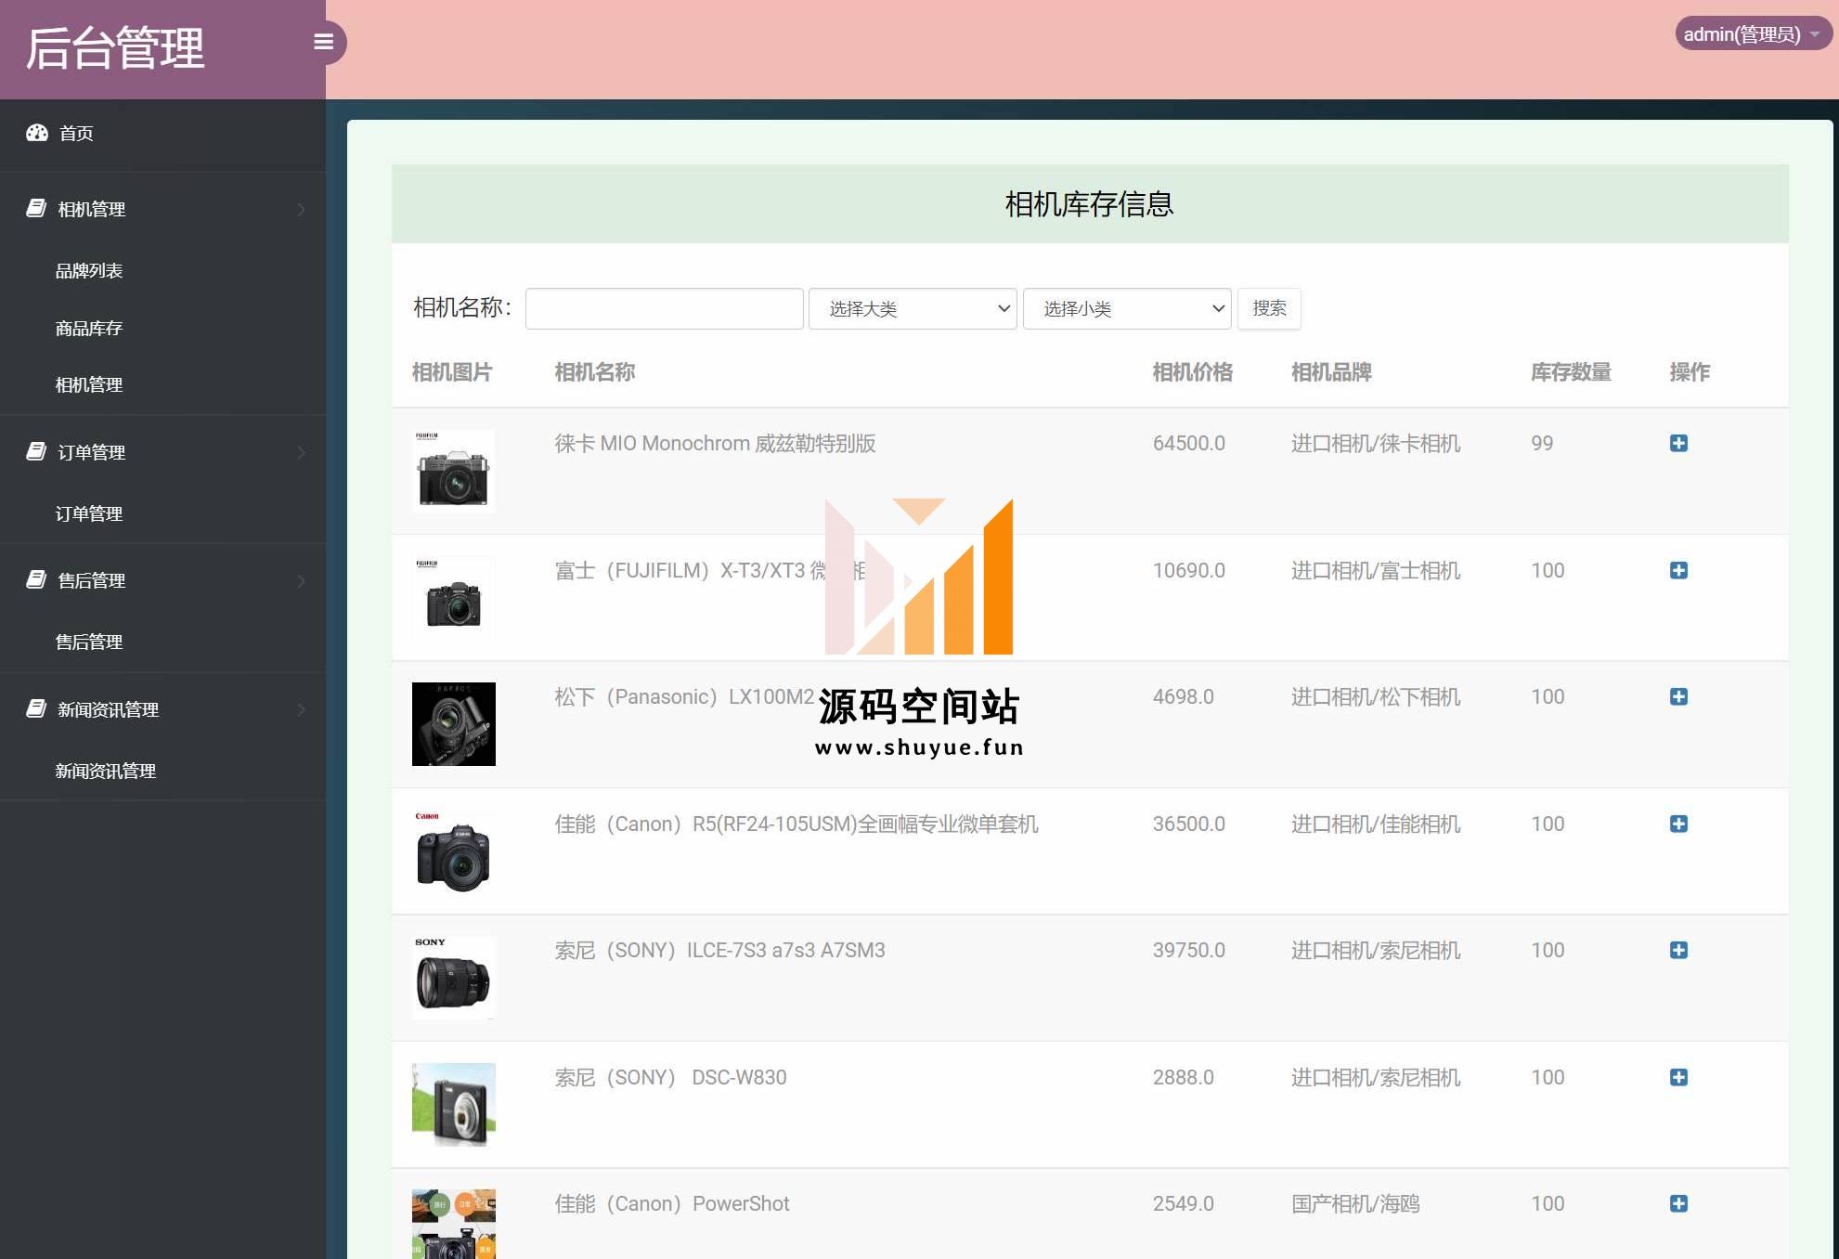Image resolution: width=1839 pixels, height=1259 pixels.
Task: Click 国产相机/海鸥 brand cell
Action: click(x=1355, y=1204)
